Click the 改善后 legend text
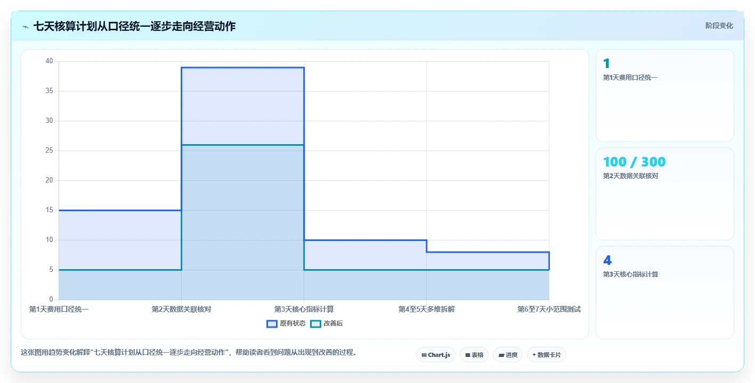The width and height of the screenshot is (755, 383). 333,323
